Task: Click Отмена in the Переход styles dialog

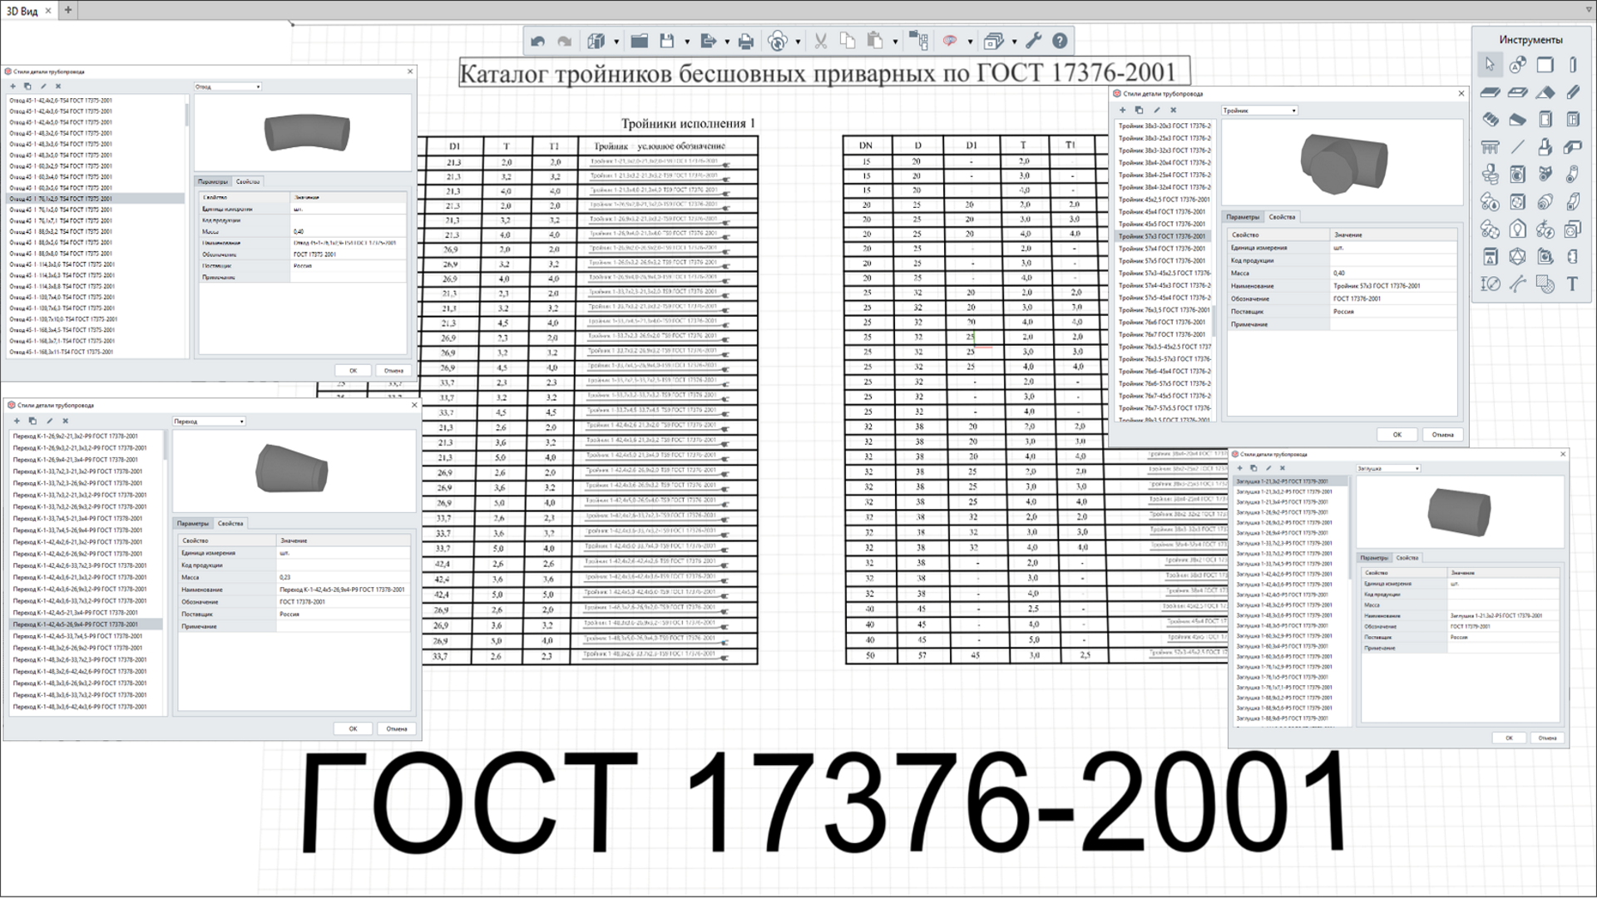Action: 397,729
